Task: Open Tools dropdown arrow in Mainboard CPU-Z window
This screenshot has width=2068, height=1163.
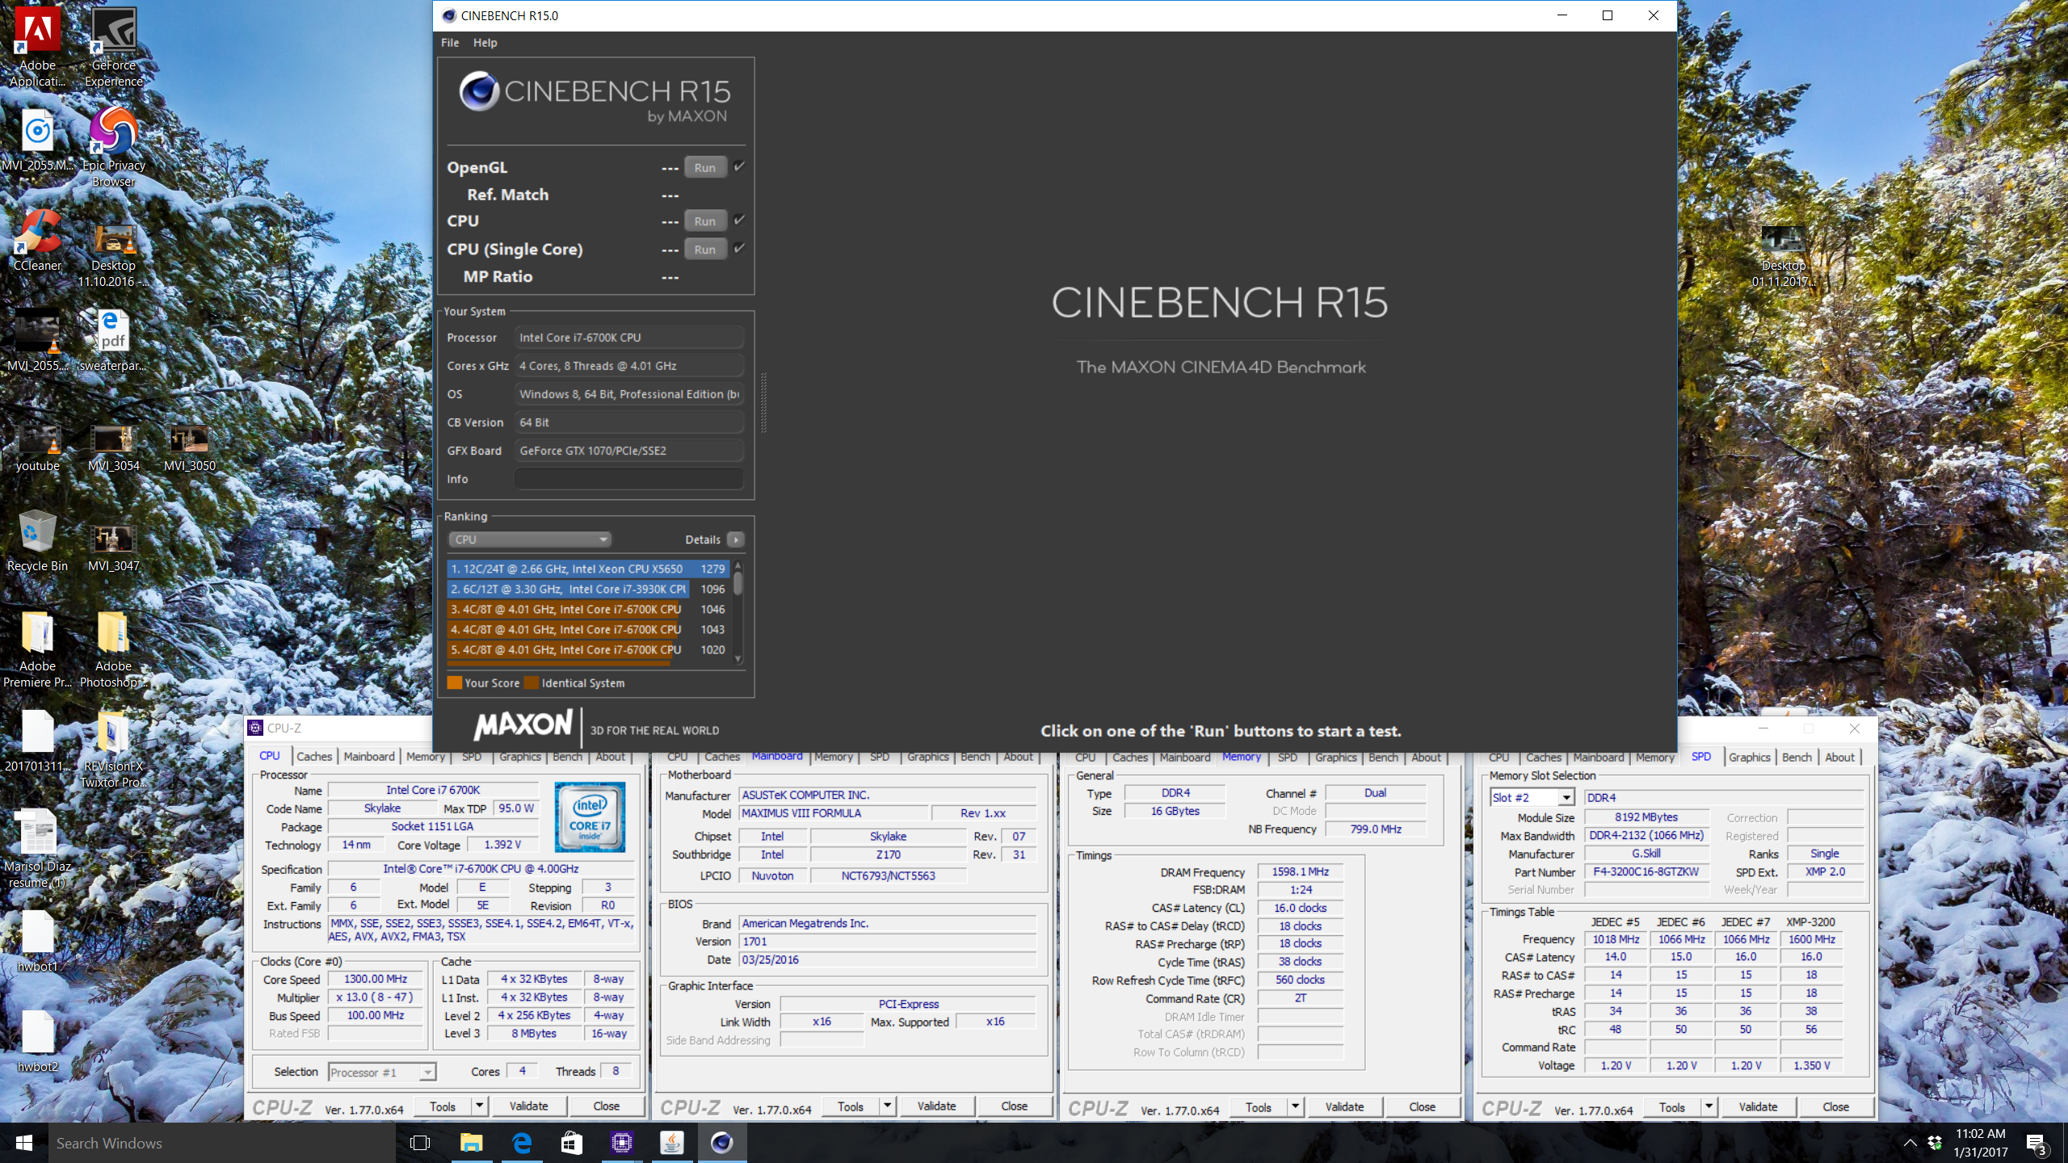Action: coord(888,1106)
